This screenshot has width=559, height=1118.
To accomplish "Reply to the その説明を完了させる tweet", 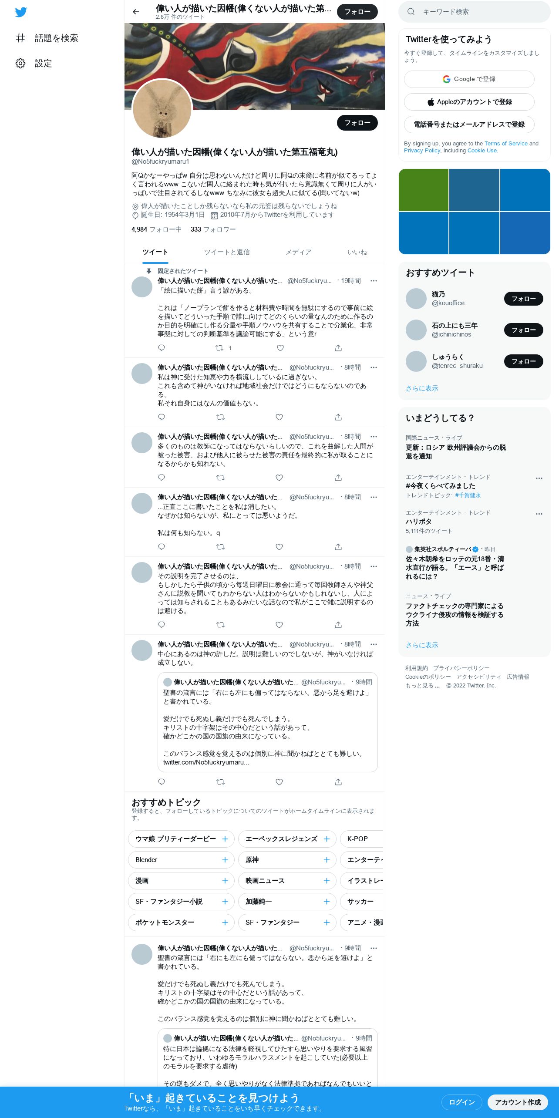I will [x=162, y=625].
